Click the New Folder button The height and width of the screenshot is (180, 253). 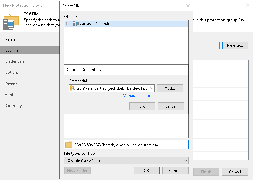[x=78, y=171]
